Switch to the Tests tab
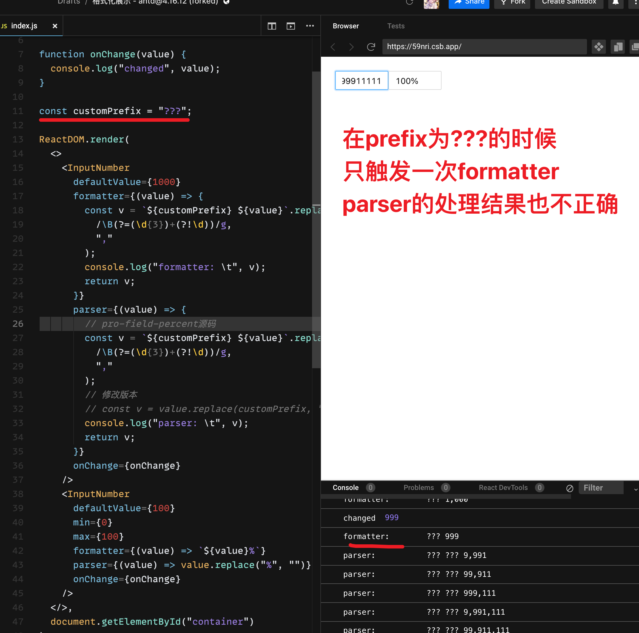Screen dimensions: 639x633 pyautogui.click(x=396, y=26)
